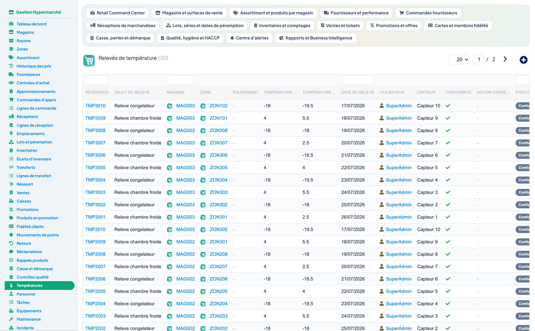The image size is (535, 331).
Task: Click the Date du relevé filter field
Action: coord(358,80)
